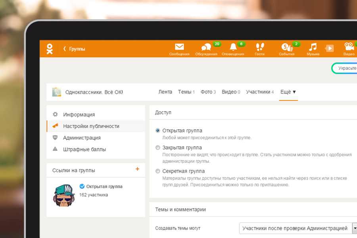Click the Odnoklassniki logo icon
The image size is (357, 238).
(50, 48)
